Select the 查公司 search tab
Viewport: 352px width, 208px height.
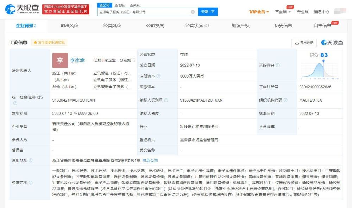[105, 5]
